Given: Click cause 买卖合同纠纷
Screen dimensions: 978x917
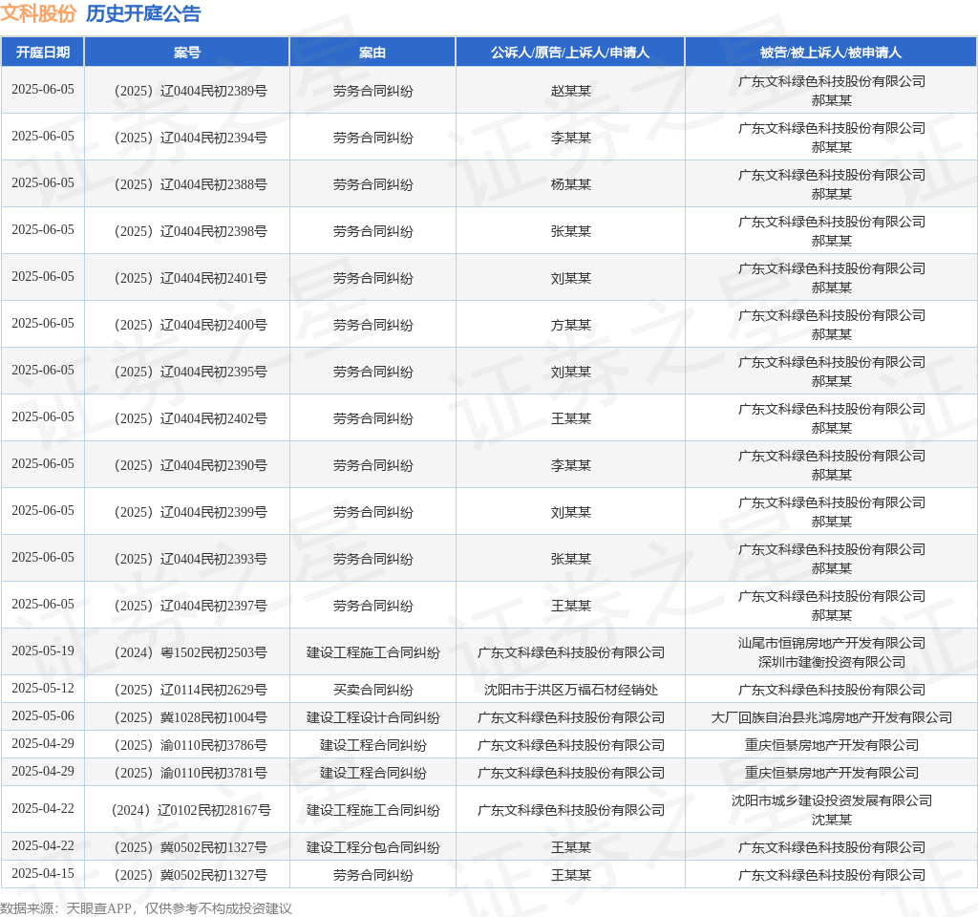Looking at the screenshot, I should [373, 690].
